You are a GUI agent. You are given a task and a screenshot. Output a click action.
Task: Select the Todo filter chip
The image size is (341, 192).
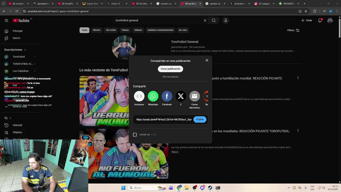click(84, 30)
